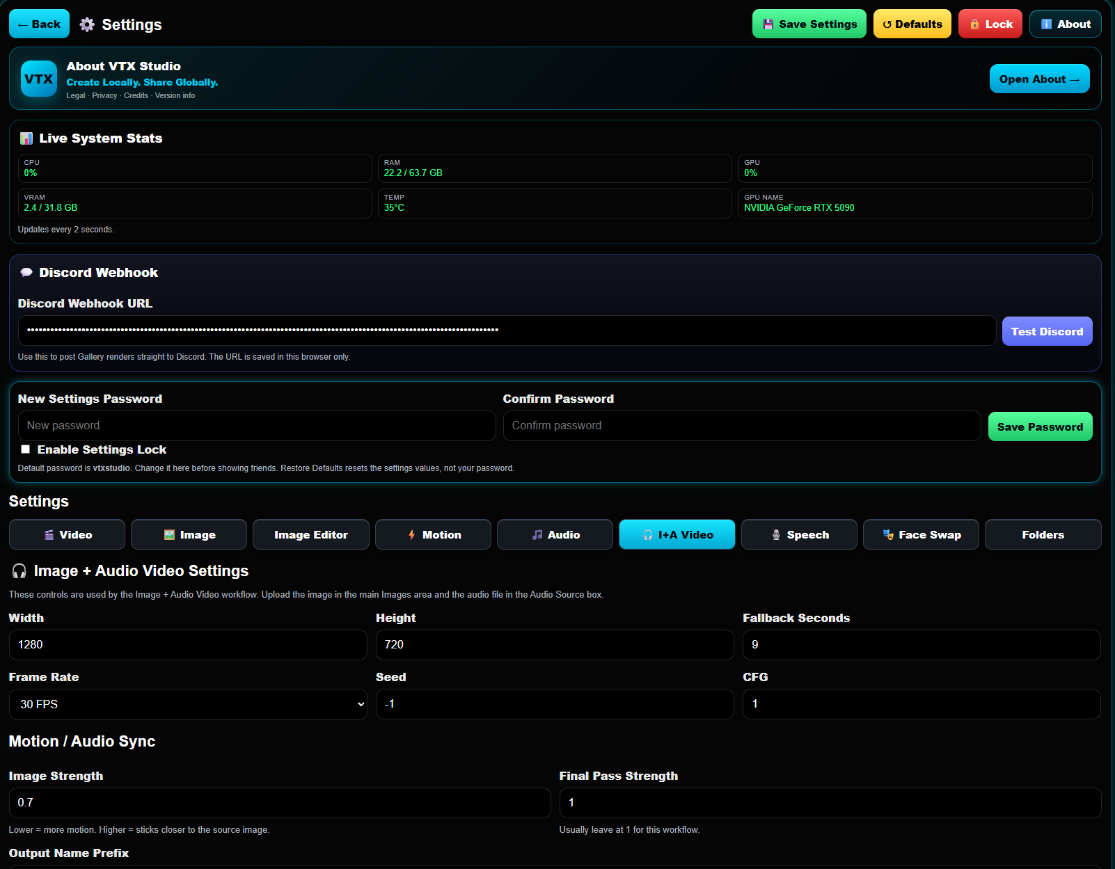Switch to the Image settings tab
Screen dimensions: 1115x869
click(x=189, y=534)
